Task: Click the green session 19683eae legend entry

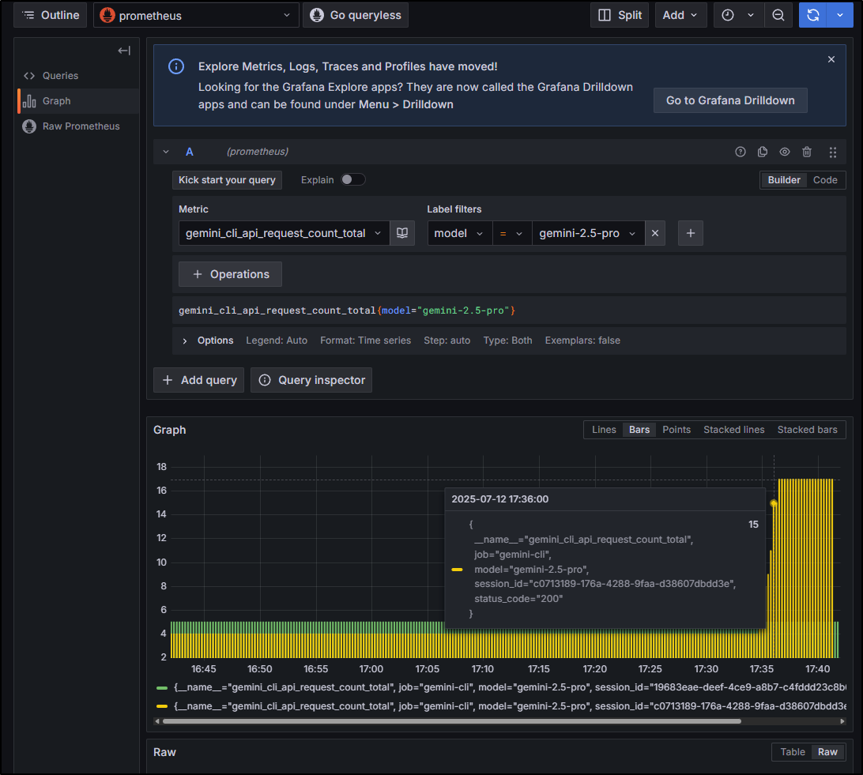Action: [510, 687]
